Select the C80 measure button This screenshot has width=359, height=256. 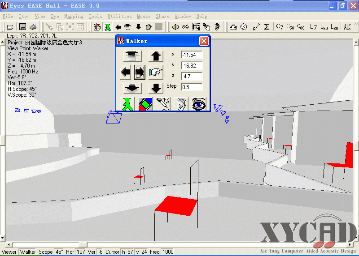click(x=301, y=27)
